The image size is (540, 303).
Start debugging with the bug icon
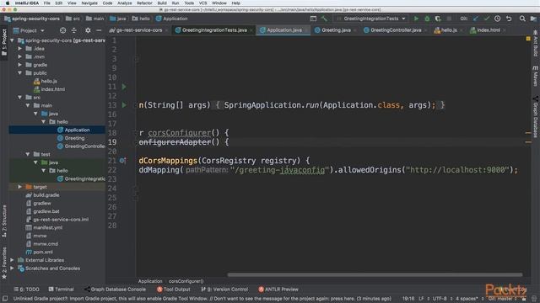coord(427,19)
